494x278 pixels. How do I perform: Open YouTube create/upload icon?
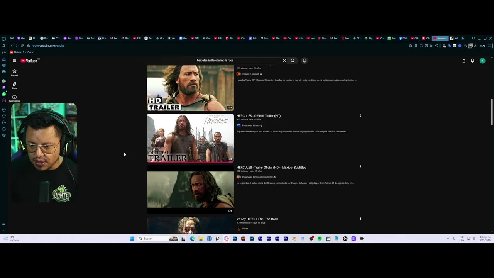pyautogui.click(x=464, y=61)
